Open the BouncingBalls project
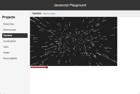 click(x=10, y=58)
